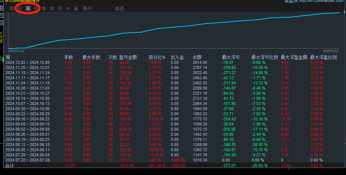This screenshot has width=346, height=175.
Task: Click the 百分比% column header
Action: point(157,57)
